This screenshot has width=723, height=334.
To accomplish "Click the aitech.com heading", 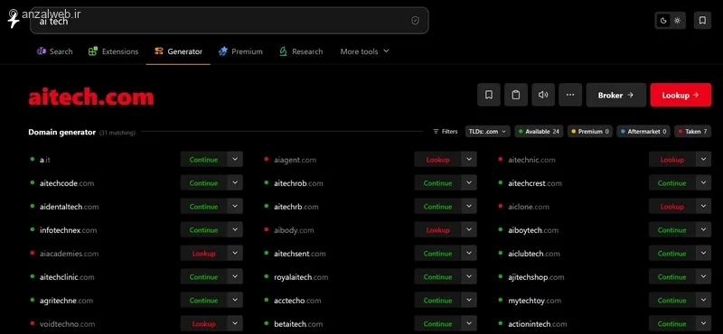I will click(91, 97).
